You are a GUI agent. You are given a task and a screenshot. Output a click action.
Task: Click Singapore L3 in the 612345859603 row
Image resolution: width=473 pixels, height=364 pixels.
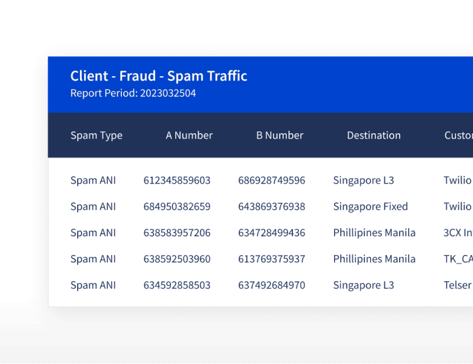click(363, 180)
